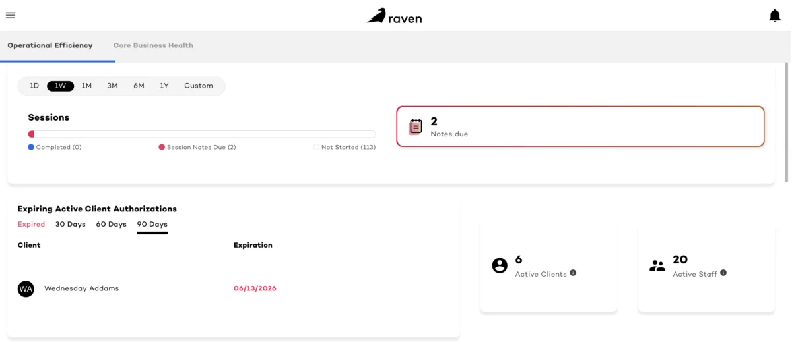Show authorizations expiring in 90 Days

pyautogui.click(x=152, y=225)
